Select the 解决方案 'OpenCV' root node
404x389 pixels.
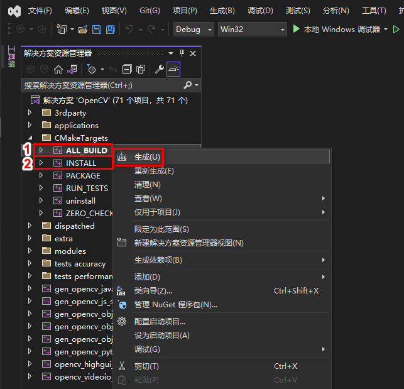coord(115,101)
